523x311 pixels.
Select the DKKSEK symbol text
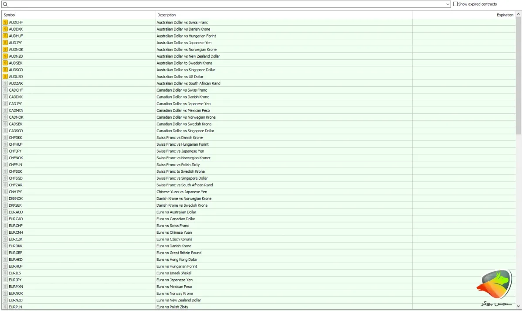tap(15, 205)
